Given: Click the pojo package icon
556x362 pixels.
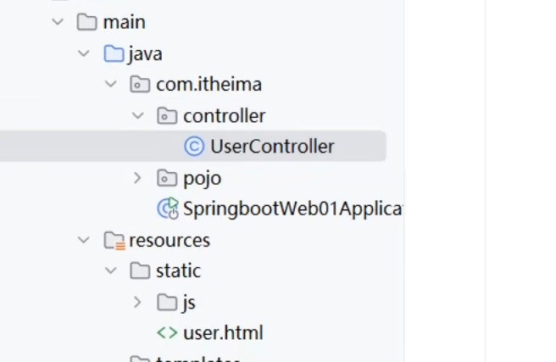Looking at the screenshot, I should 167,178.
